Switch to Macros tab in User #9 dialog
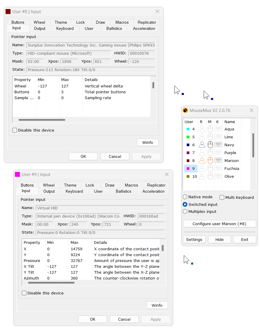Image resolution: width=260 pixels, height=333 pixels. coord(131,185)
